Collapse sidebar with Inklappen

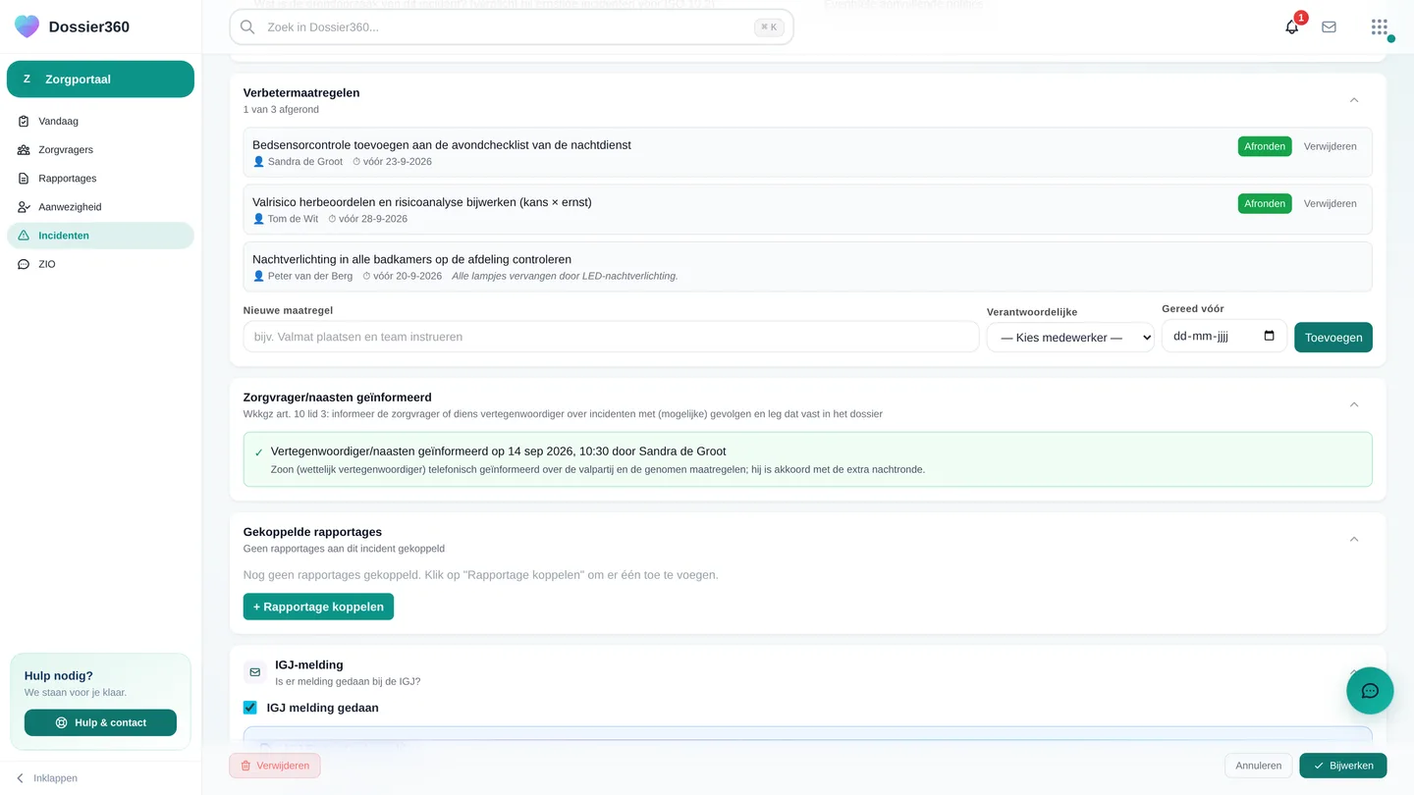(46, 778)
